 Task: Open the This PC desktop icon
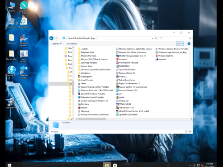(x=12, y=7)
